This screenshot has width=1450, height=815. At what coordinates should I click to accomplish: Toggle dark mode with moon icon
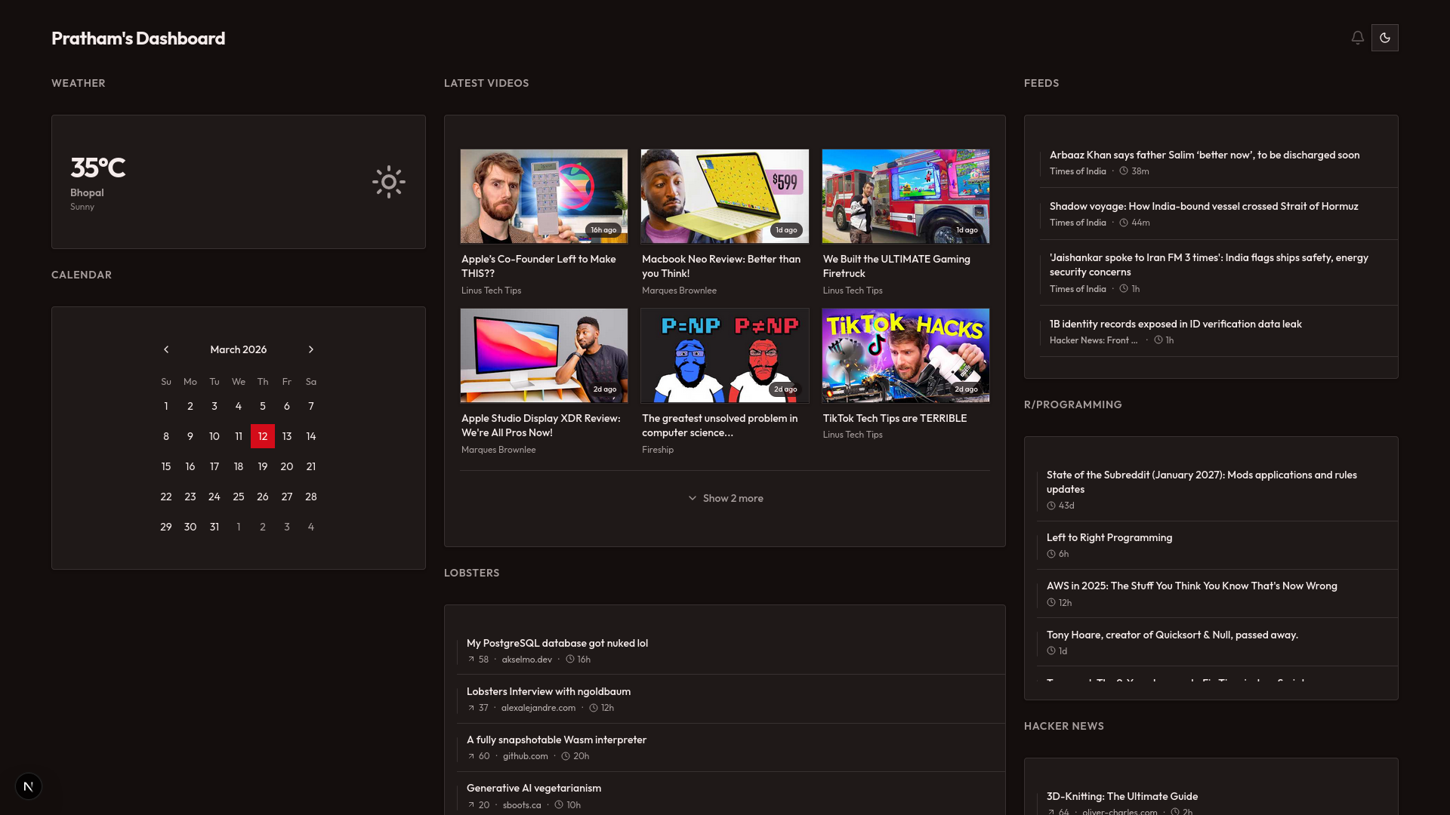[x=1385, y=38]
